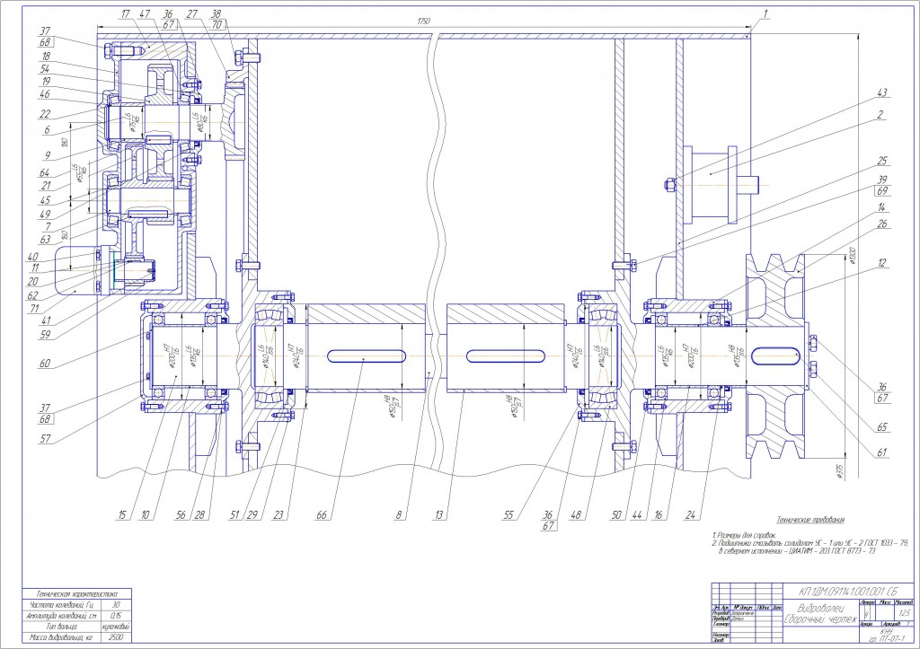The height and width of the screenshot is (649, 920).
Task: Click the overall length dimension 1750
Action: pos(424,22)
